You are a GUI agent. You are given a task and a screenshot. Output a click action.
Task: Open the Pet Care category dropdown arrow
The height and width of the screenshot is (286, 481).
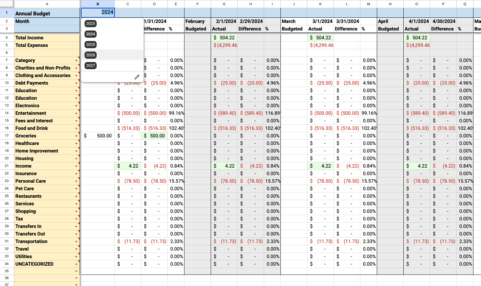pyautogui.click(x=76, y=189)
